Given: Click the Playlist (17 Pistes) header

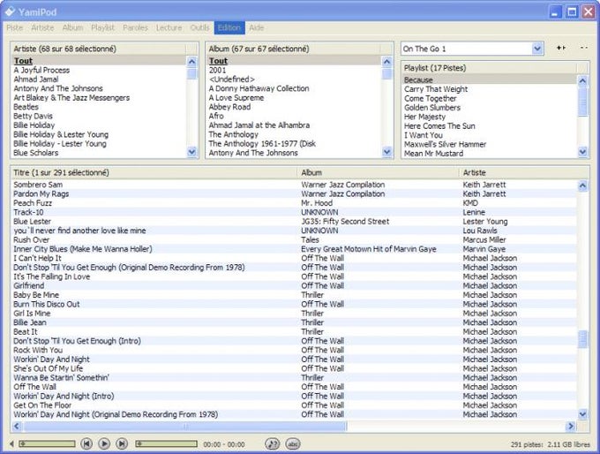Looking at the screenshot, I should coord(490,68).
